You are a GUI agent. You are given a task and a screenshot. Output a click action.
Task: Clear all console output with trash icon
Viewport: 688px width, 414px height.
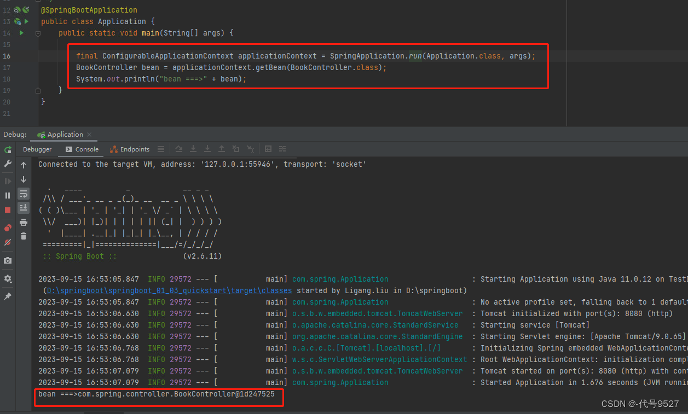pyautogui.click(x=24, y=236)
